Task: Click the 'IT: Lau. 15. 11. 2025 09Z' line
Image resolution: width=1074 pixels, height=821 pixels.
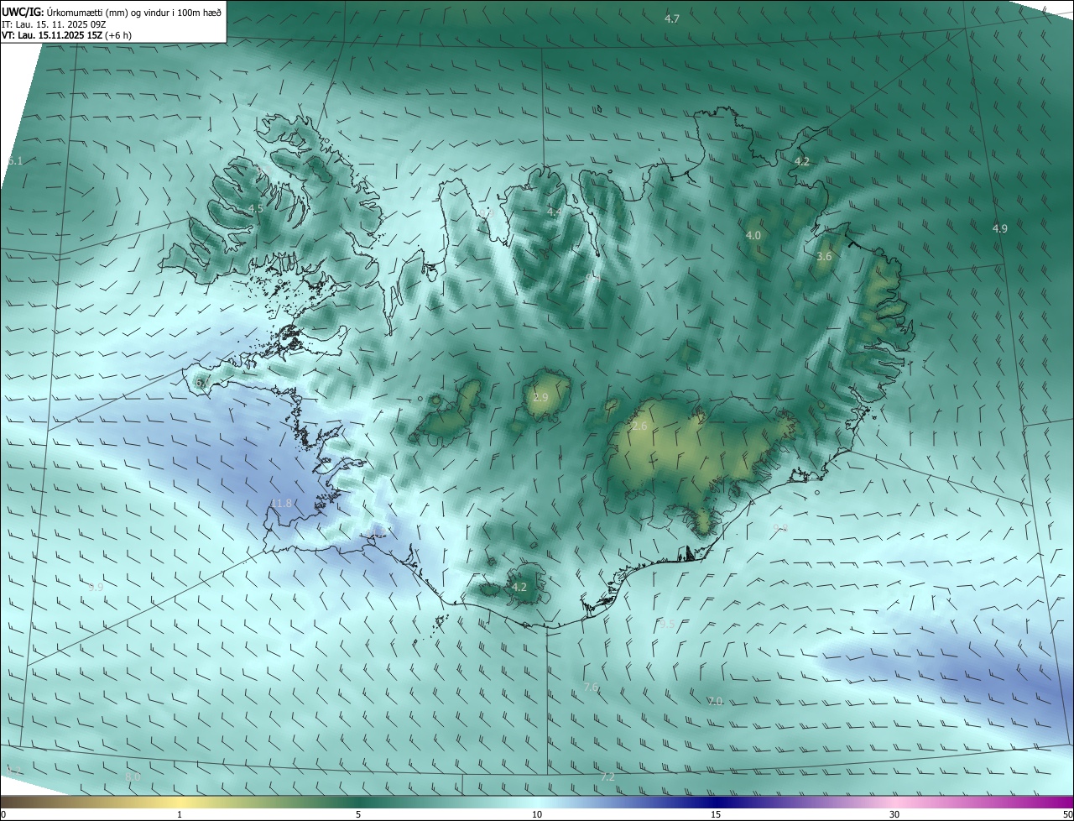Action: [x=54, y=24]
